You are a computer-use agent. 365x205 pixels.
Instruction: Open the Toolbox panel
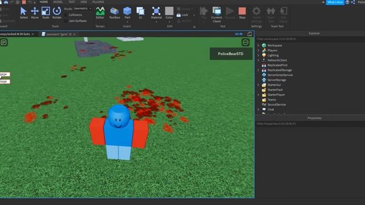pos(115,13)
